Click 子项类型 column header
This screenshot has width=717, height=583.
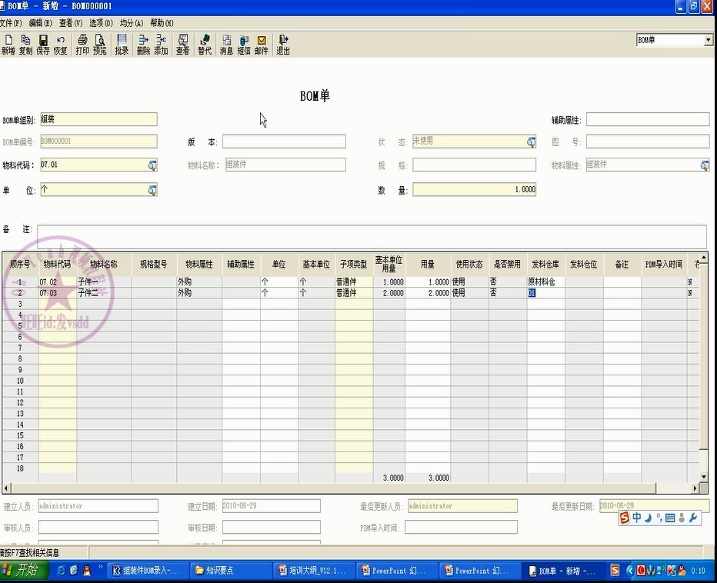353,265
